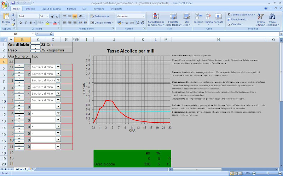Open the Name Box B4 dropdown
Screen dimensions: 283x176
tap(33, 34)
